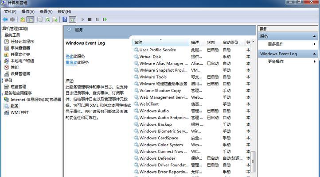The image size is (320, 177).
Task: Open the 帮助(H) menu
Action: pyautogui.click(x=64, y=12)
